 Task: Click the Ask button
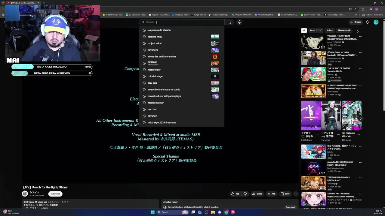click(x=271, y=194)
